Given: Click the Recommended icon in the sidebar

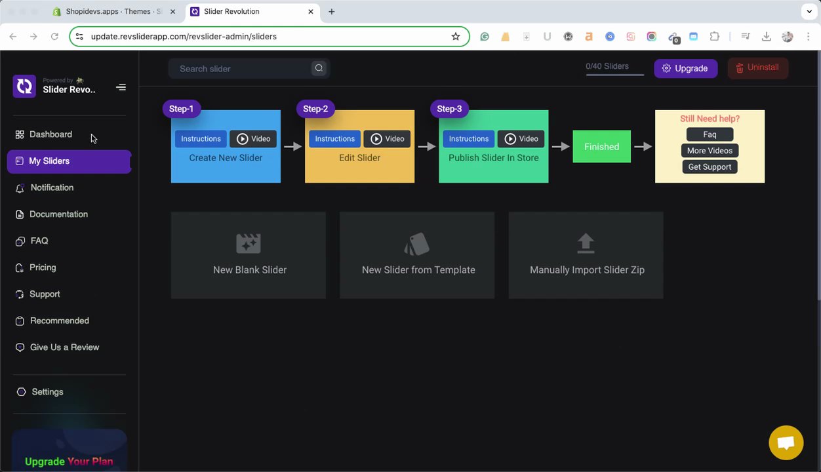Looking at the screenshot, I should click(20, 321).
